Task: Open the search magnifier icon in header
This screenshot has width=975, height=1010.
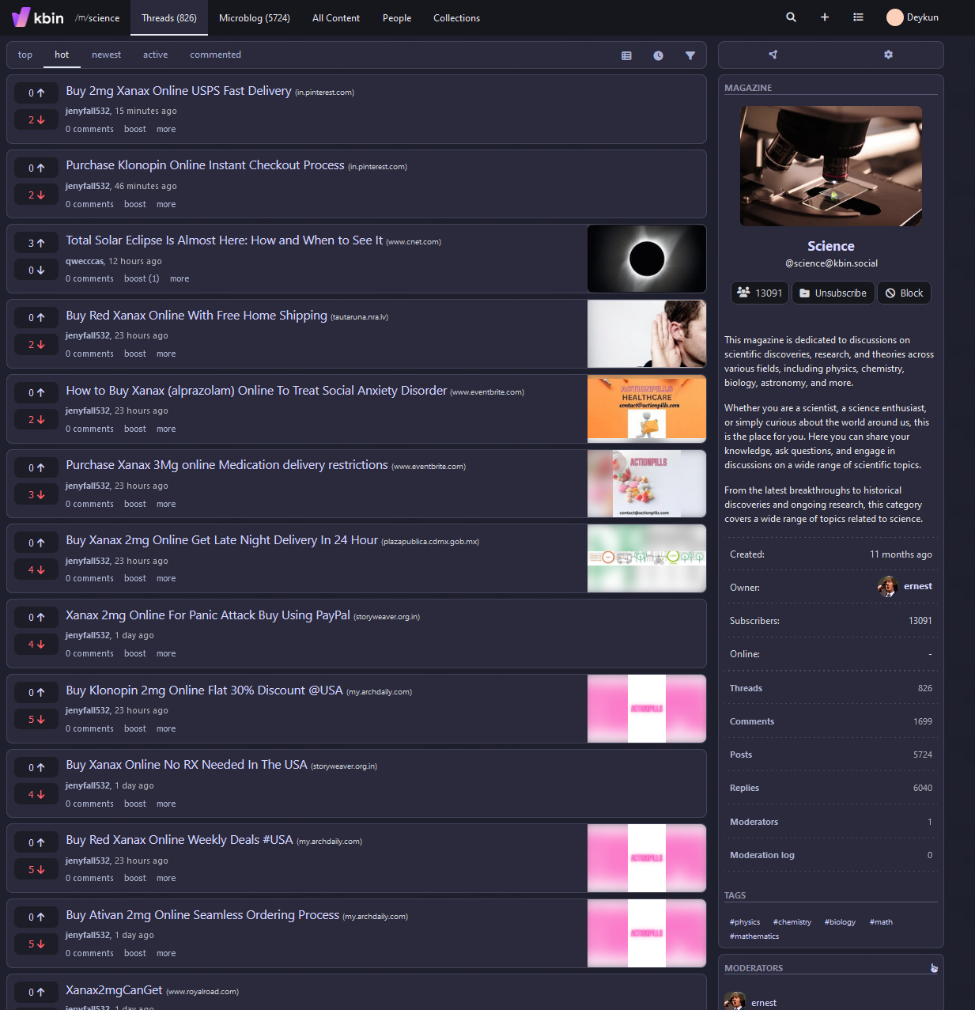Action: pos(791,17)
